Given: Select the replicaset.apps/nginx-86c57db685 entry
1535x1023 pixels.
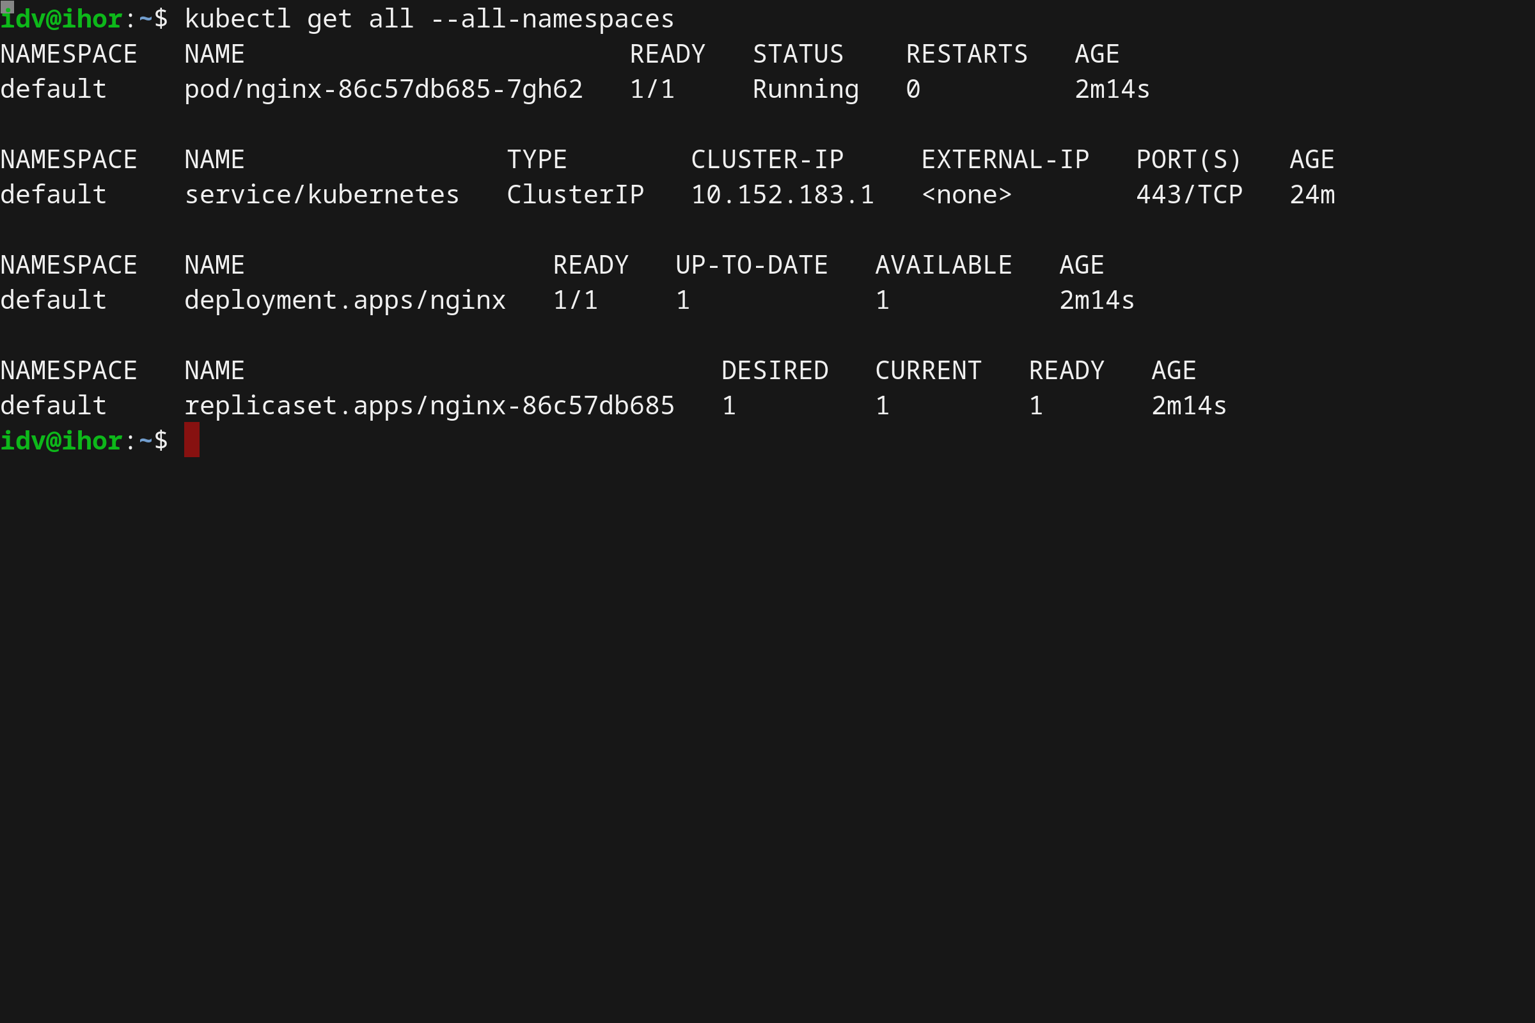Looking at the screenshot, I should [x=429, y=405].
